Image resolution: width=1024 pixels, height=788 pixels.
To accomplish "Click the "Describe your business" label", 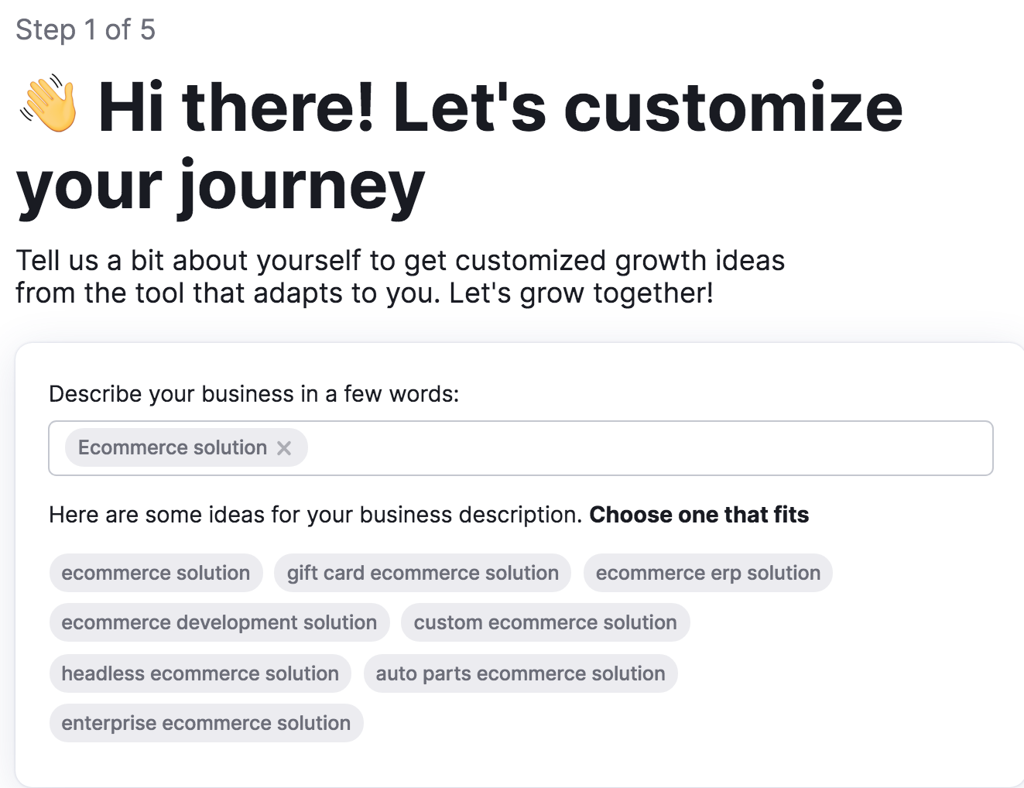I will point(254,394).
